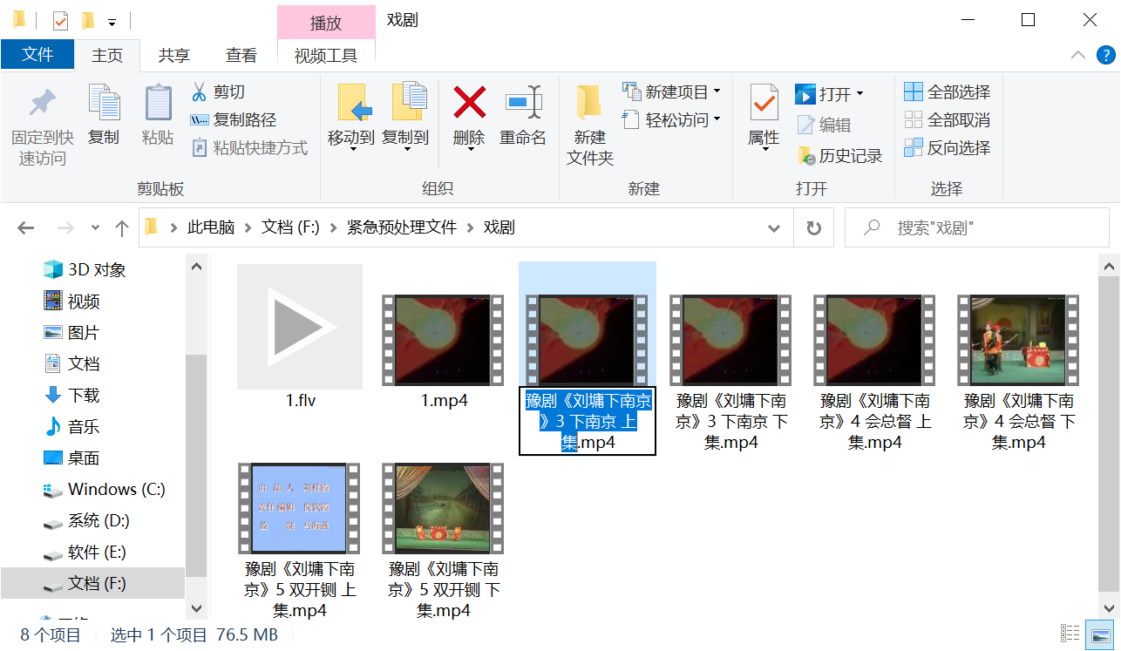Switch to the Home (主页) tab
Viewport: 1121px width, 651px height.
(108, 55)
